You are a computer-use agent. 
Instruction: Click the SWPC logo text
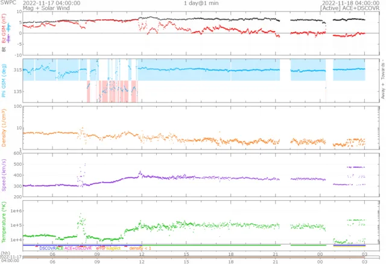coord(8,3)
